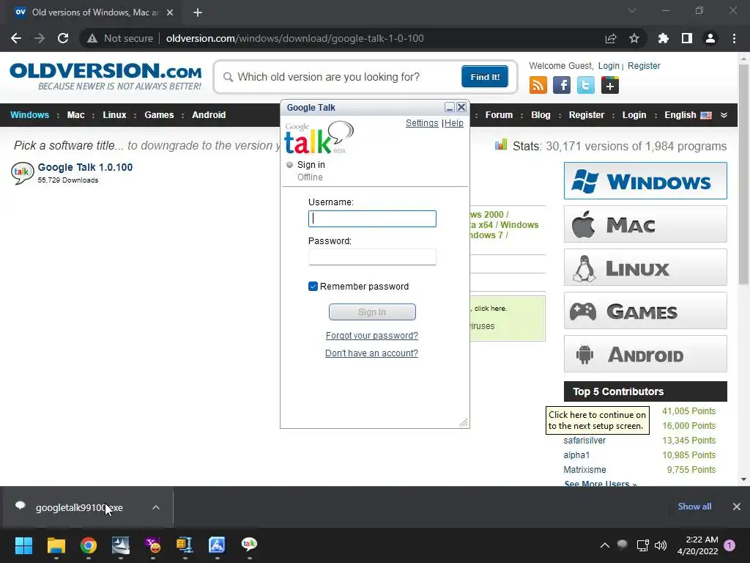Open the googletalk99100.exe downloaded file
The height and width of the screenshot is (563, 750).
(79, 507)
